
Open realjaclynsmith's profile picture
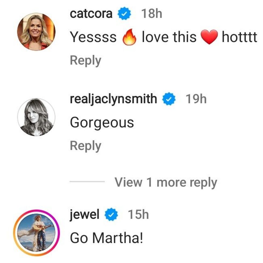point(36,117)
